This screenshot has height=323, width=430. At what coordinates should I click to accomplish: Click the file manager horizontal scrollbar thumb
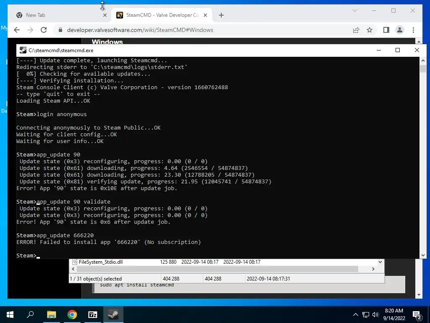pyautogui.click(x=217, y=269)
